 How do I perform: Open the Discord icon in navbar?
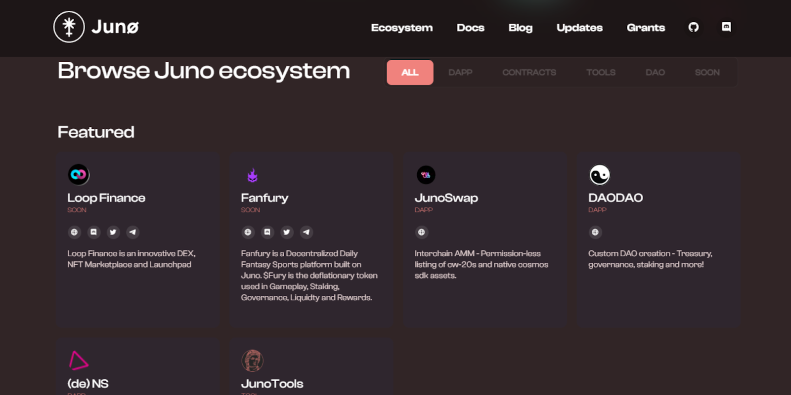[x=726, y=27]
